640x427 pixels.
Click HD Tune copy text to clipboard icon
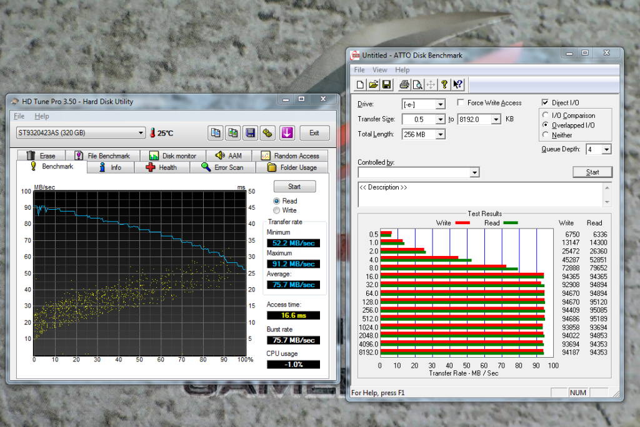click(x=216, y=132)
